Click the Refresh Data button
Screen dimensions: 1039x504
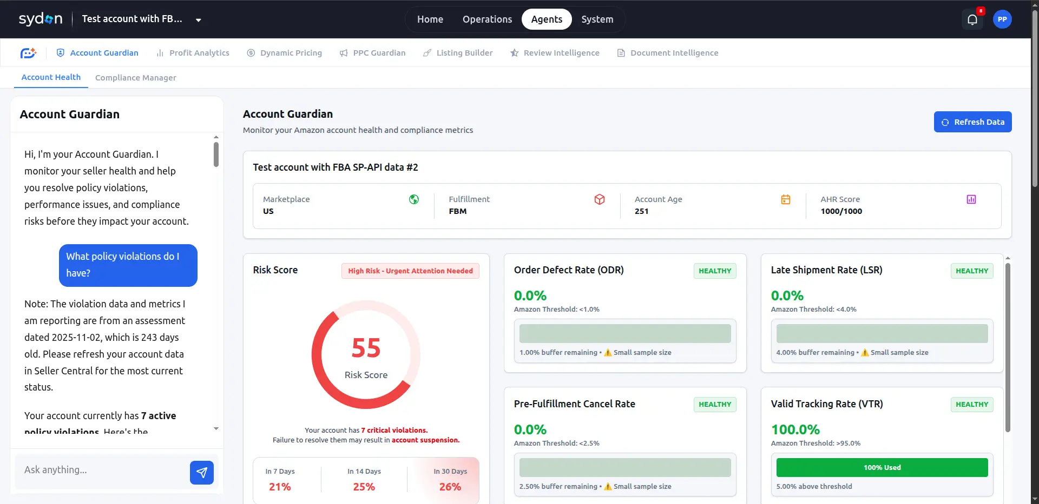pos(972,122)
